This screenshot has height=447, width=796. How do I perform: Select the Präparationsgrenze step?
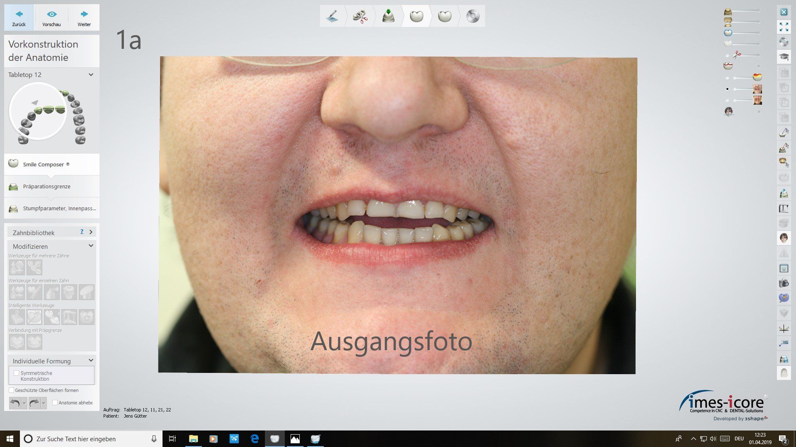point(46,187)
